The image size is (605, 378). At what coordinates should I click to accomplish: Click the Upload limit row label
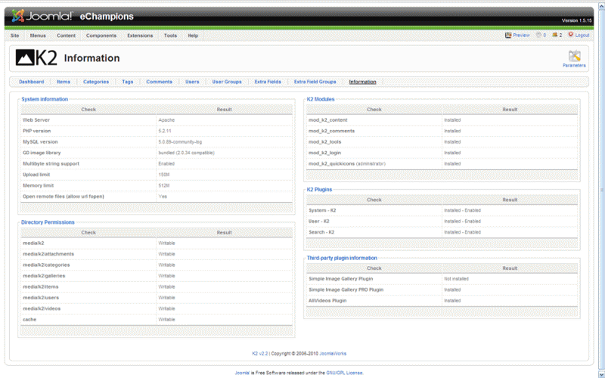click(x=36, y=175)
